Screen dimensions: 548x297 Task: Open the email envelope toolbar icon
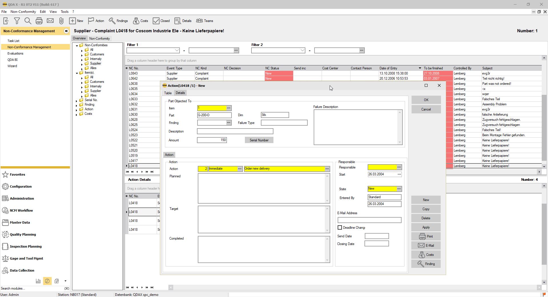point(50,21)
